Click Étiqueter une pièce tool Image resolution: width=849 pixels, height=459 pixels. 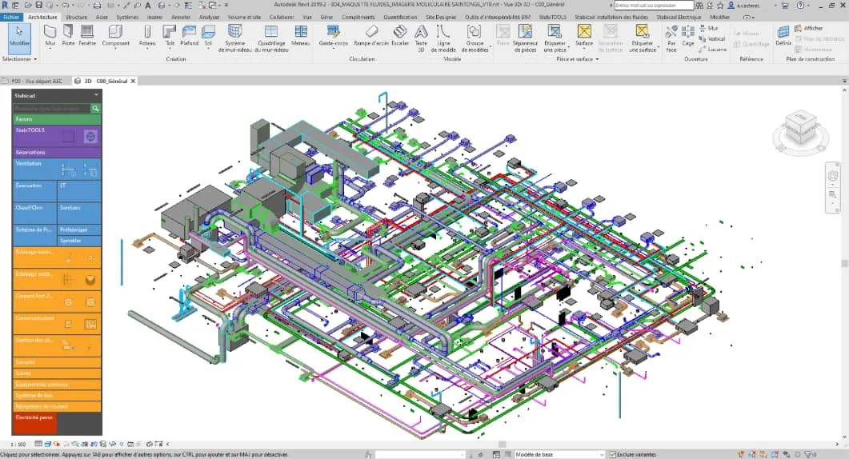pos(555,38)
